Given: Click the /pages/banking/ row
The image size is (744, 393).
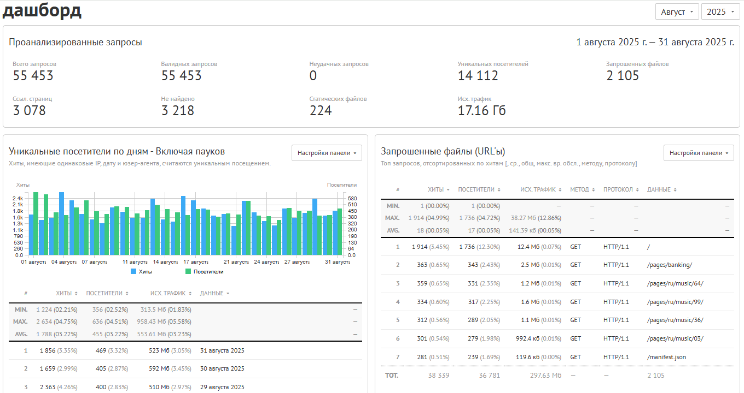Looking at the screenshot, I should point(557,265).
